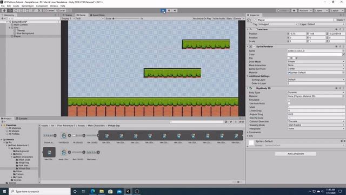Select the Rotate tool in the toolbar
Image resolution: width=346 pixels, height=195 pixels.
click(16, 10)
